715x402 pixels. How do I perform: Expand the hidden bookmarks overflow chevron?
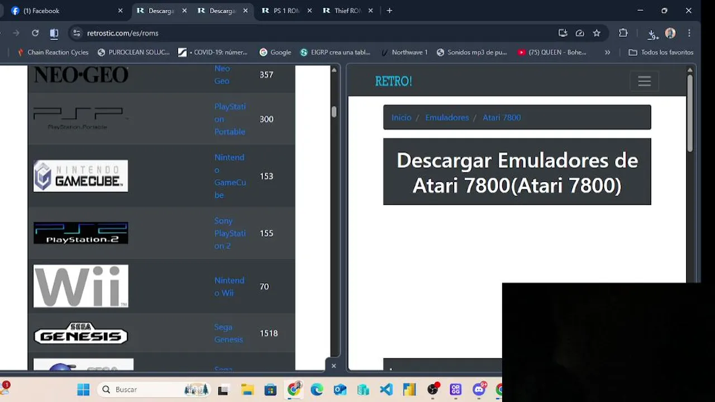click(607, 52)
